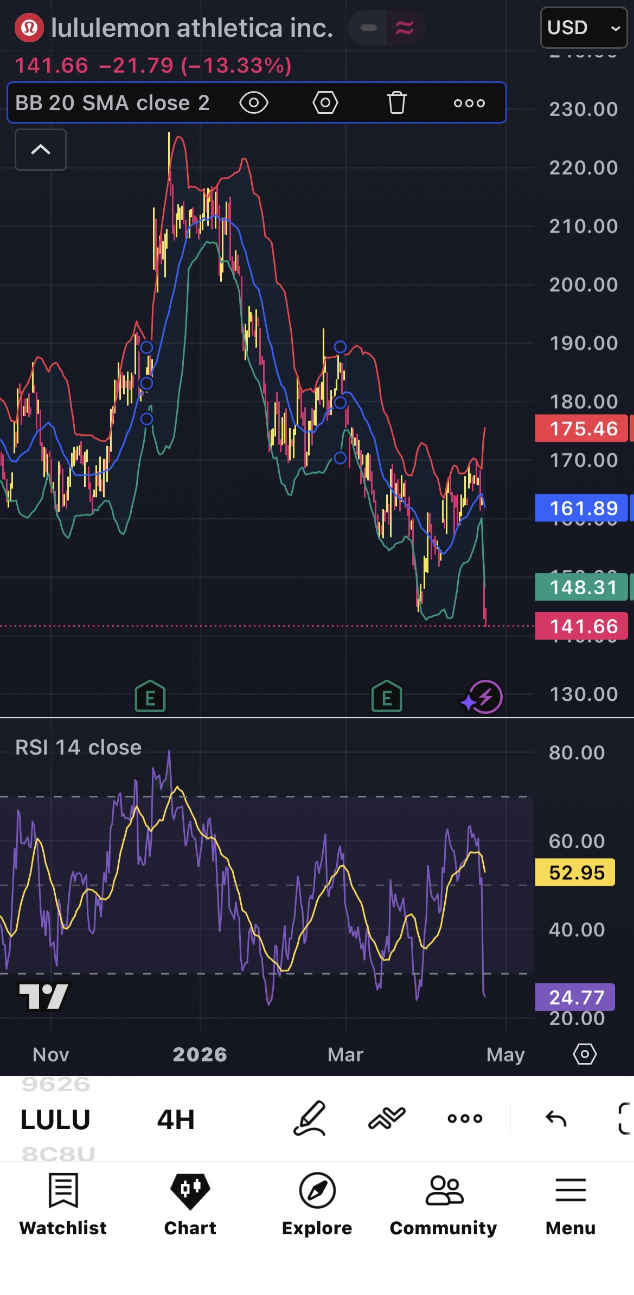This screenshot has width=634, height=1295.
Task: Switch to the Explore tab
Action: [x=317, y=1204]
